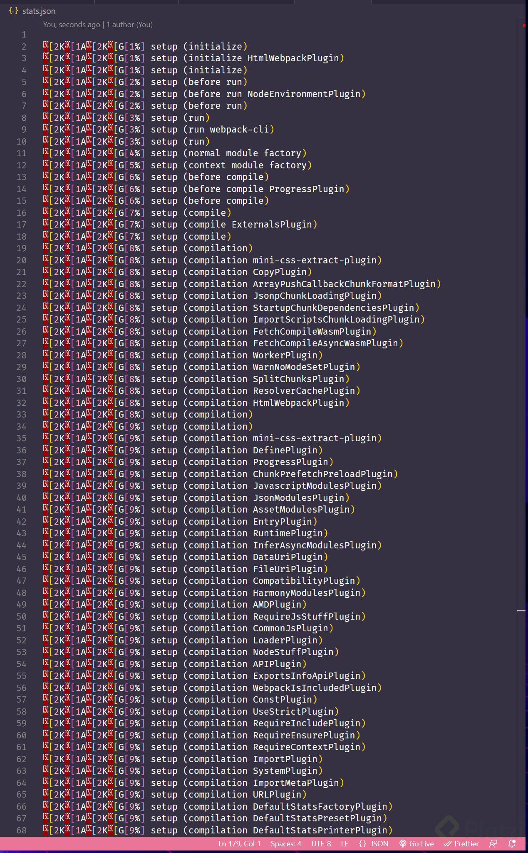Click the "FetchCompileWasmPlugin" line
528x853 pixels.
click(210, 332)
